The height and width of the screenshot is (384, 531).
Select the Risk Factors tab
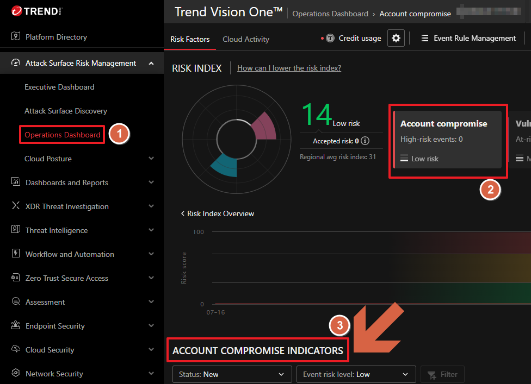pos(190,39)
